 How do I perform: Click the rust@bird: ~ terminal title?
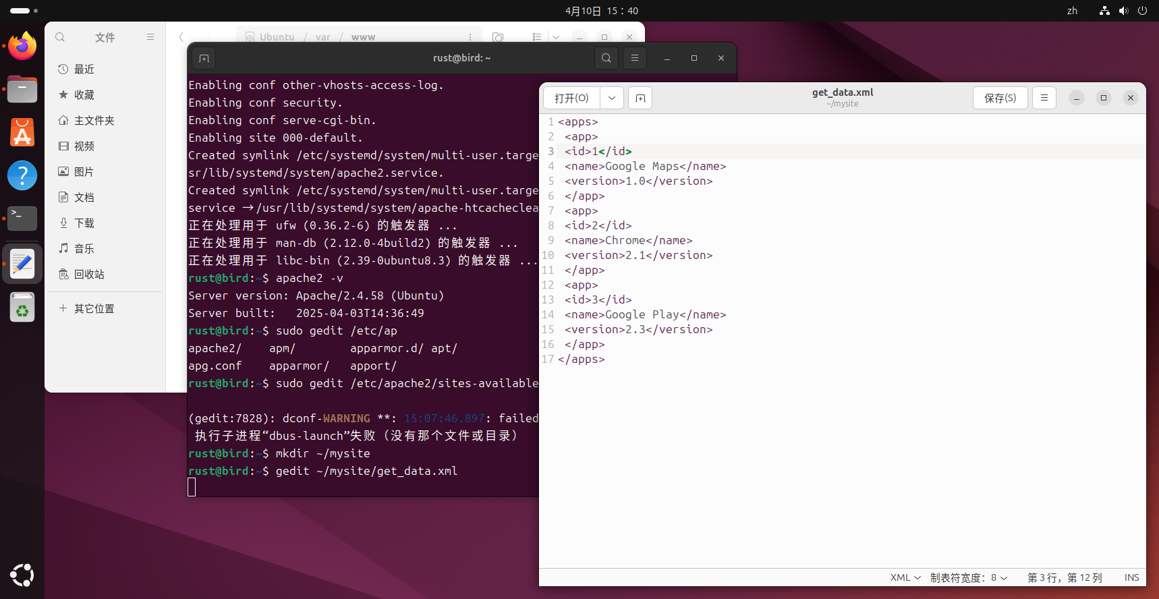point(462,58)
